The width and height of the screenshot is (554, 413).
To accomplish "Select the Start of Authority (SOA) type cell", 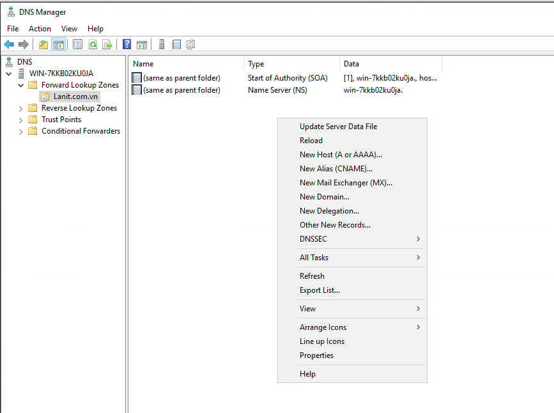I will (x=288, y=78).
